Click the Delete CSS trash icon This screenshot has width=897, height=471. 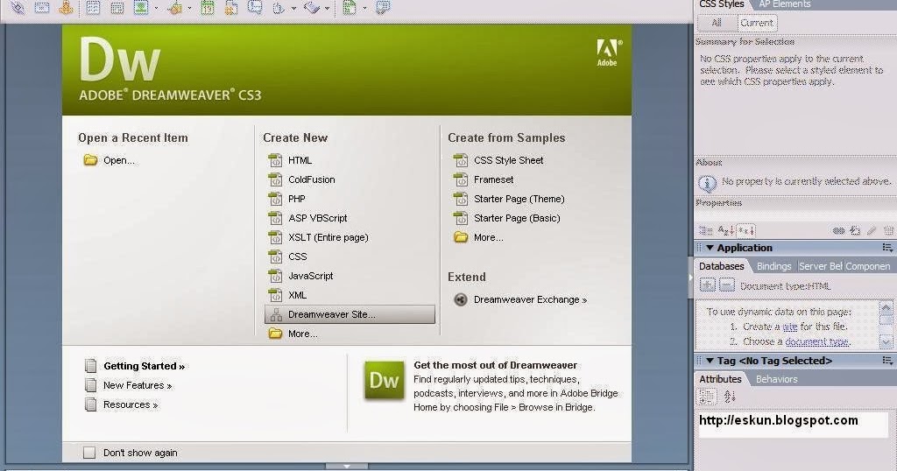[x=888, y=230]
